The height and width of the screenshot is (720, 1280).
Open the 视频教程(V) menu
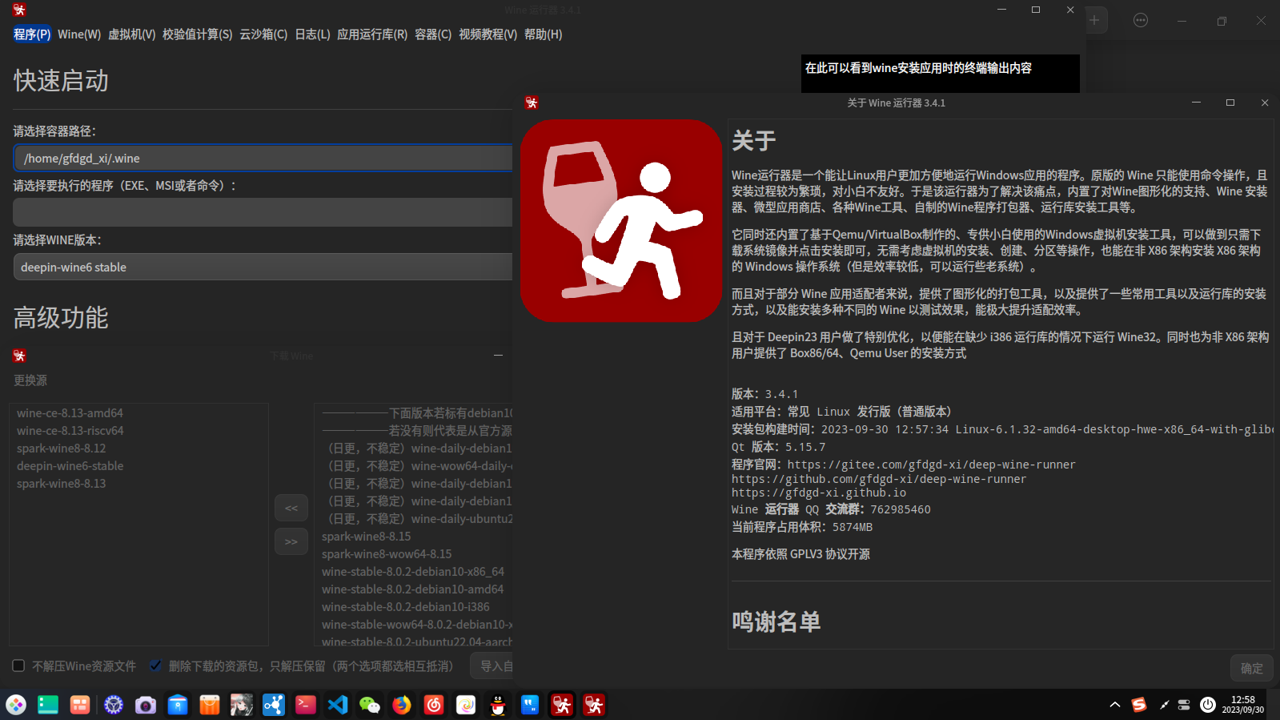click(x=488, y=34)
